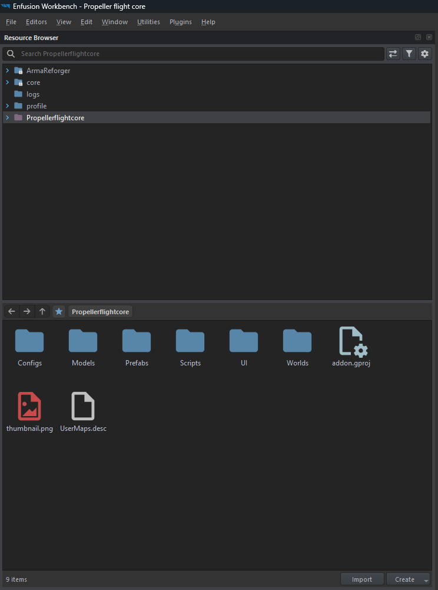Open the View menu
The image size is (438, 590).
pyautogui.click(x=64, y=22)
